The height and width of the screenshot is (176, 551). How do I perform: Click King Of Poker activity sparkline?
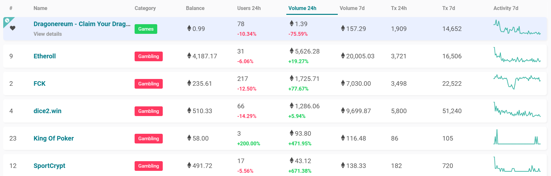(517, 137)
